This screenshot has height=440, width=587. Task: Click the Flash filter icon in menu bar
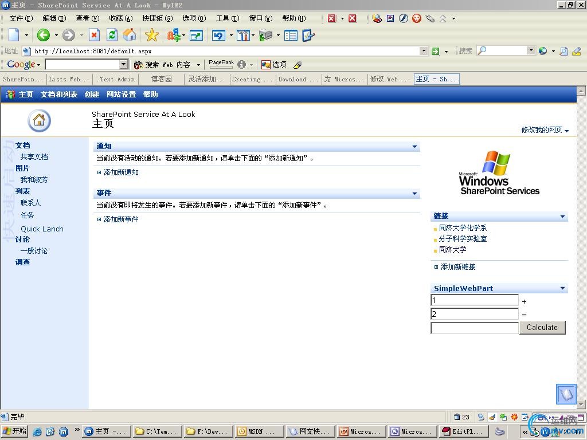click(403, 18)
